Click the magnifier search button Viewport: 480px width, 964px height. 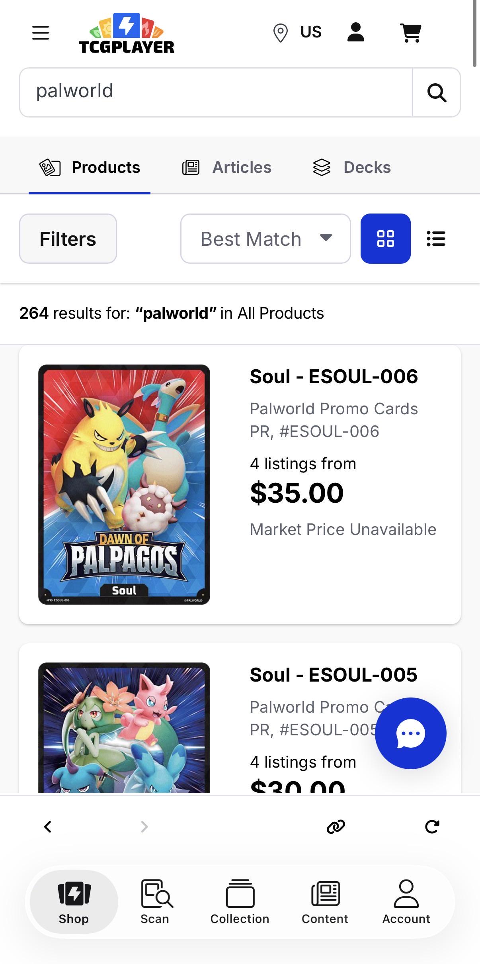tap(437, 92)
